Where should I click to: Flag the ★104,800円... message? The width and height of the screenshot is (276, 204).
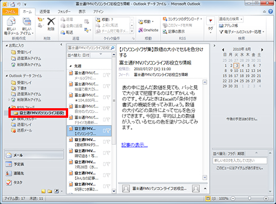(108, 97)
